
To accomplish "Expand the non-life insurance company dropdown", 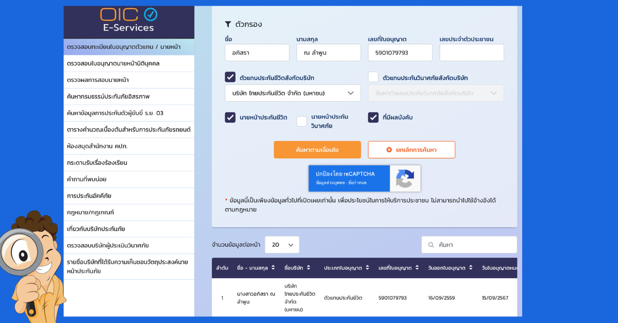I will pyautogui.click(x=436, y=93).
